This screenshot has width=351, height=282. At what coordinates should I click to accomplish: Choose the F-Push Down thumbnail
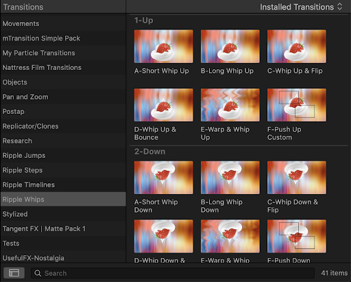click(x=297, y=236)
